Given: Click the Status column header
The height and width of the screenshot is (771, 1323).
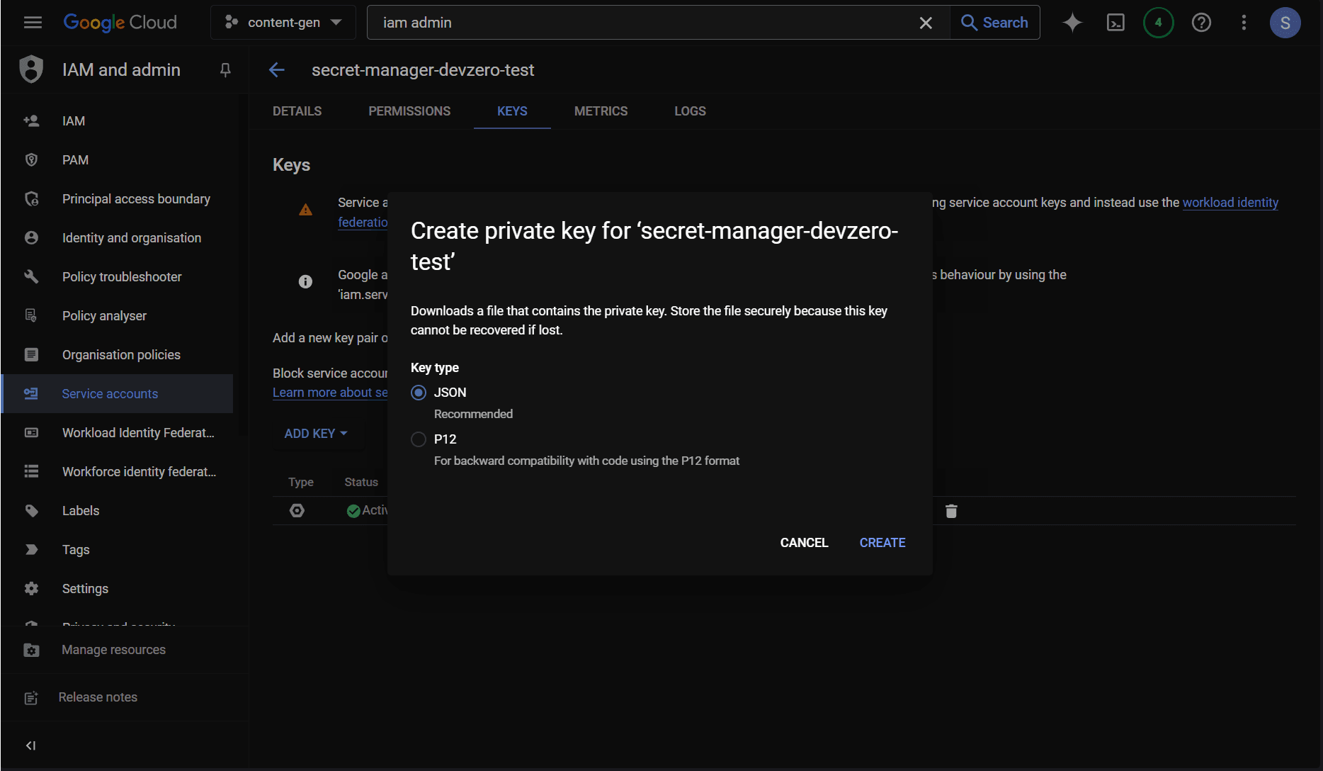Looking at the screenshot, I should 361,482.
